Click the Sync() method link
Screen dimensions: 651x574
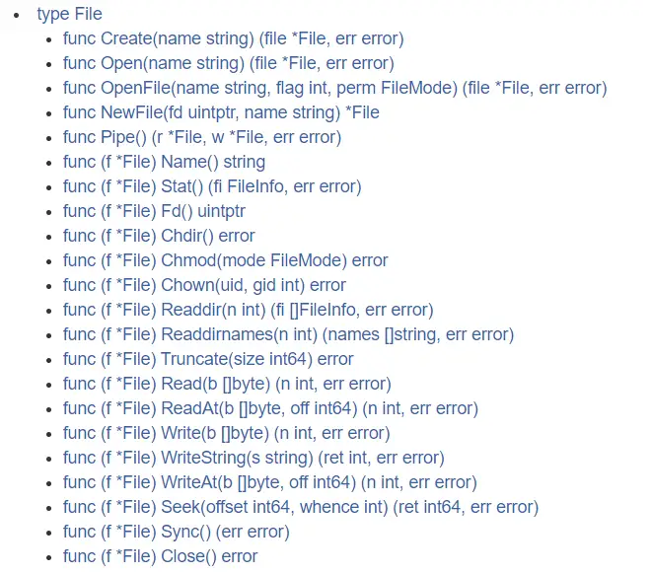[x=176, y=532]
